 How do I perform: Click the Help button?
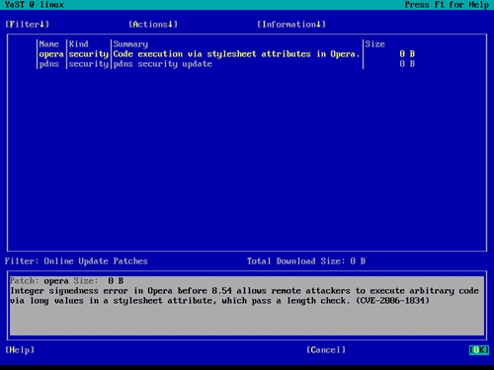pos(20,350)
